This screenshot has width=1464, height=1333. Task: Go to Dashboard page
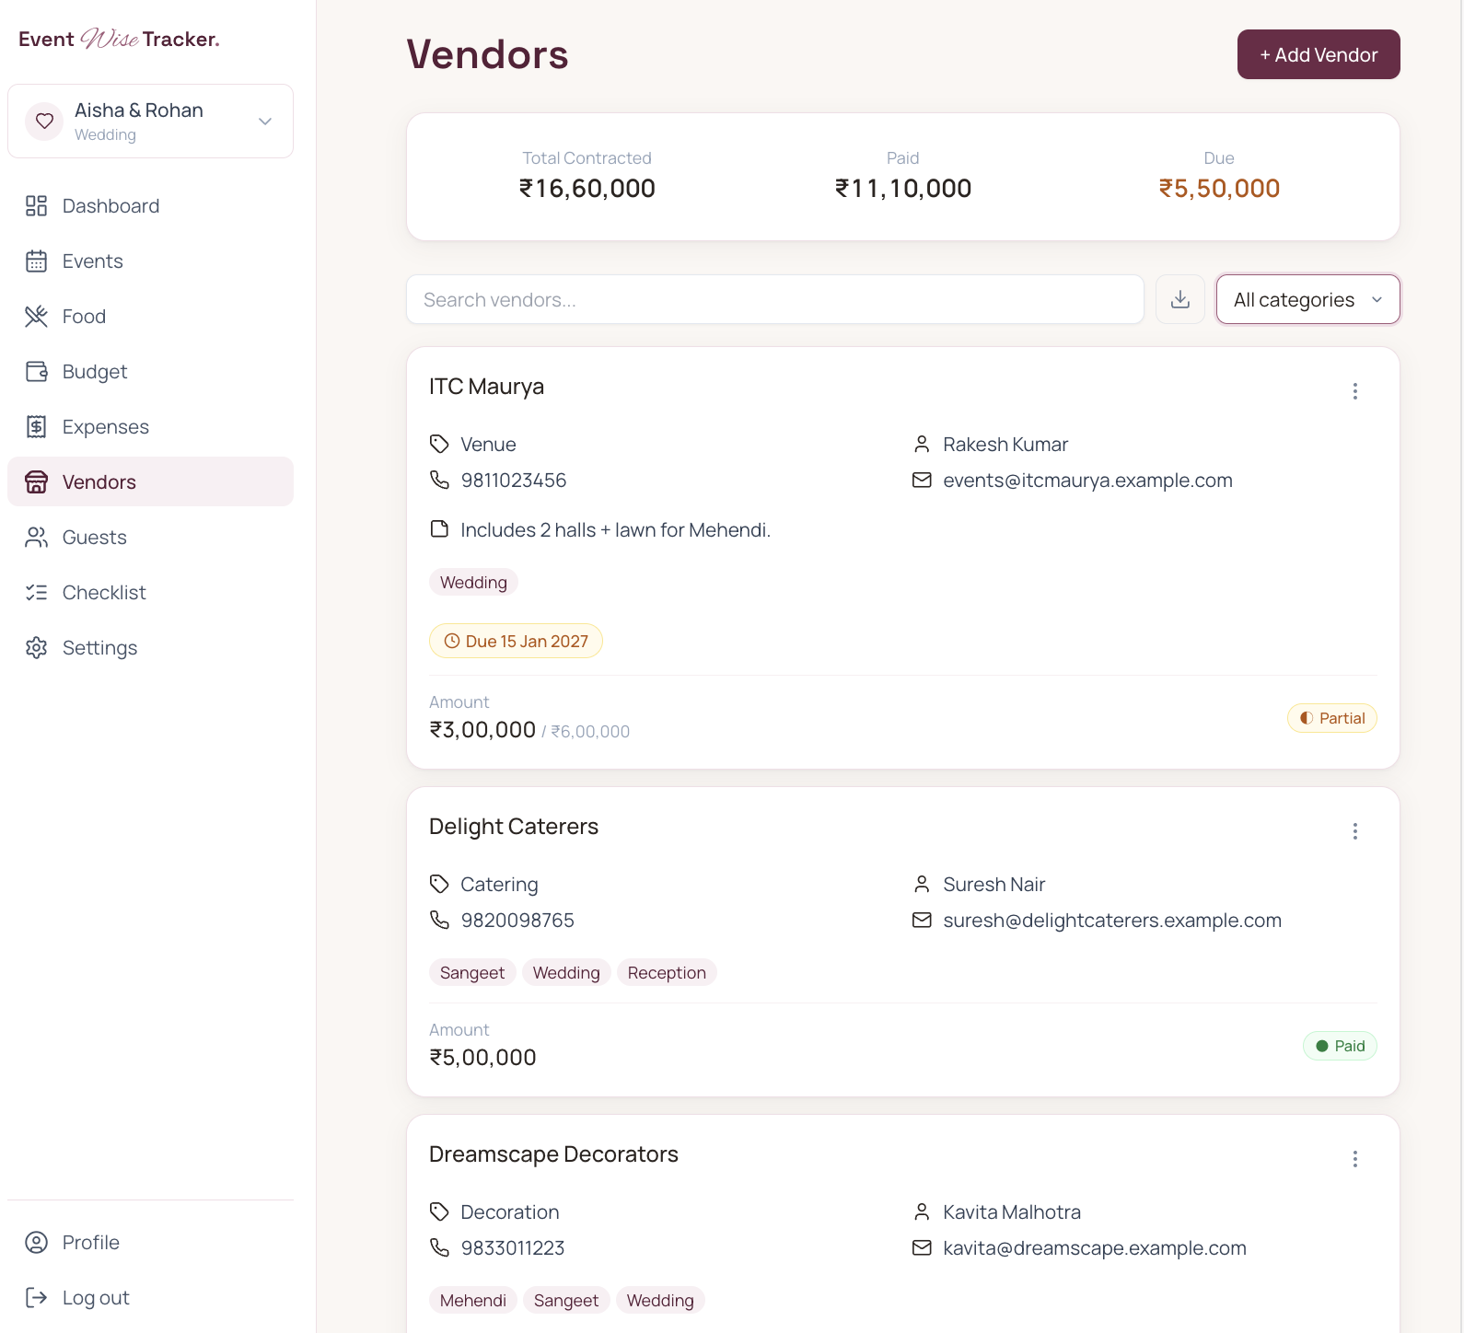151,206
